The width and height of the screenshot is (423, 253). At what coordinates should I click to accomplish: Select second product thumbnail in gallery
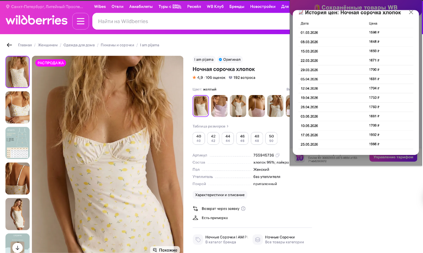click(18, 107)
